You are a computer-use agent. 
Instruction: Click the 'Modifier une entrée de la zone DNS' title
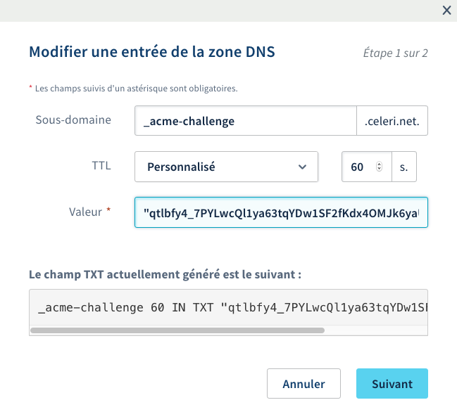151,51
